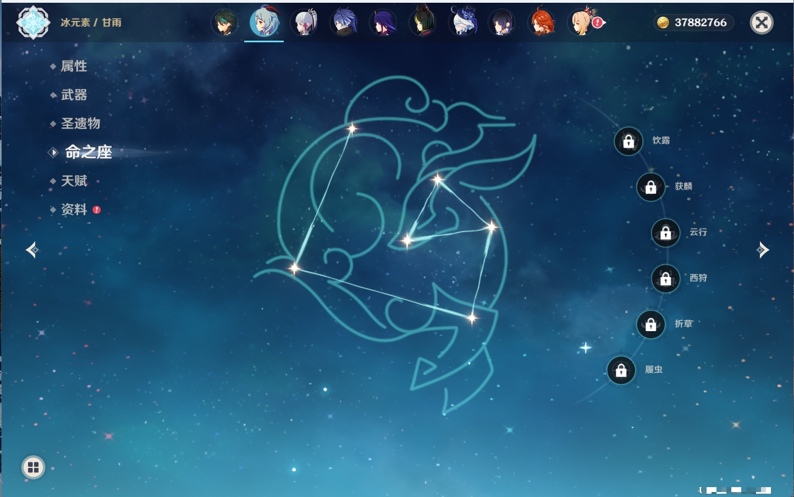Click the Cryo snowflake element icon
Viewport: 794px width, 497px height.
click(x=33, y=23)
